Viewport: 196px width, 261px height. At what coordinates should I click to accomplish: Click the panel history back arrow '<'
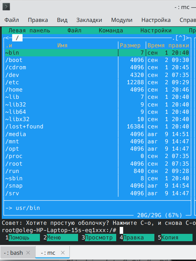[7, 38]
